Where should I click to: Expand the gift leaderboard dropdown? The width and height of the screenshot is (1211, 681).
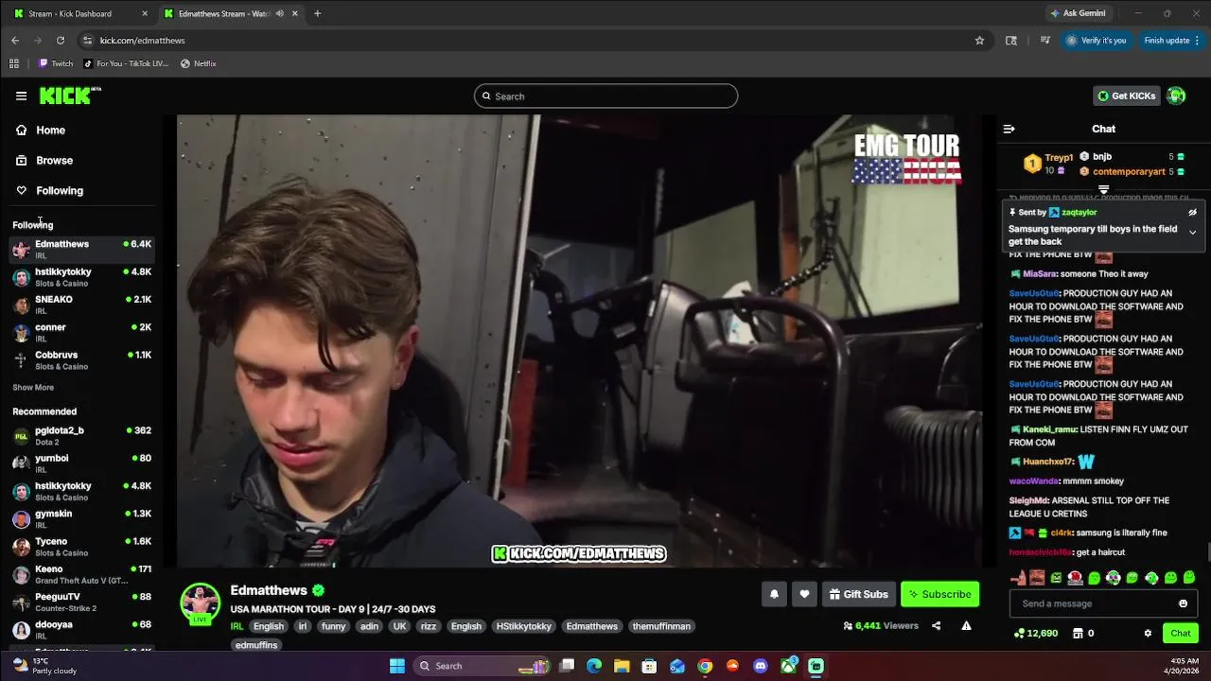pos(1103,190)
